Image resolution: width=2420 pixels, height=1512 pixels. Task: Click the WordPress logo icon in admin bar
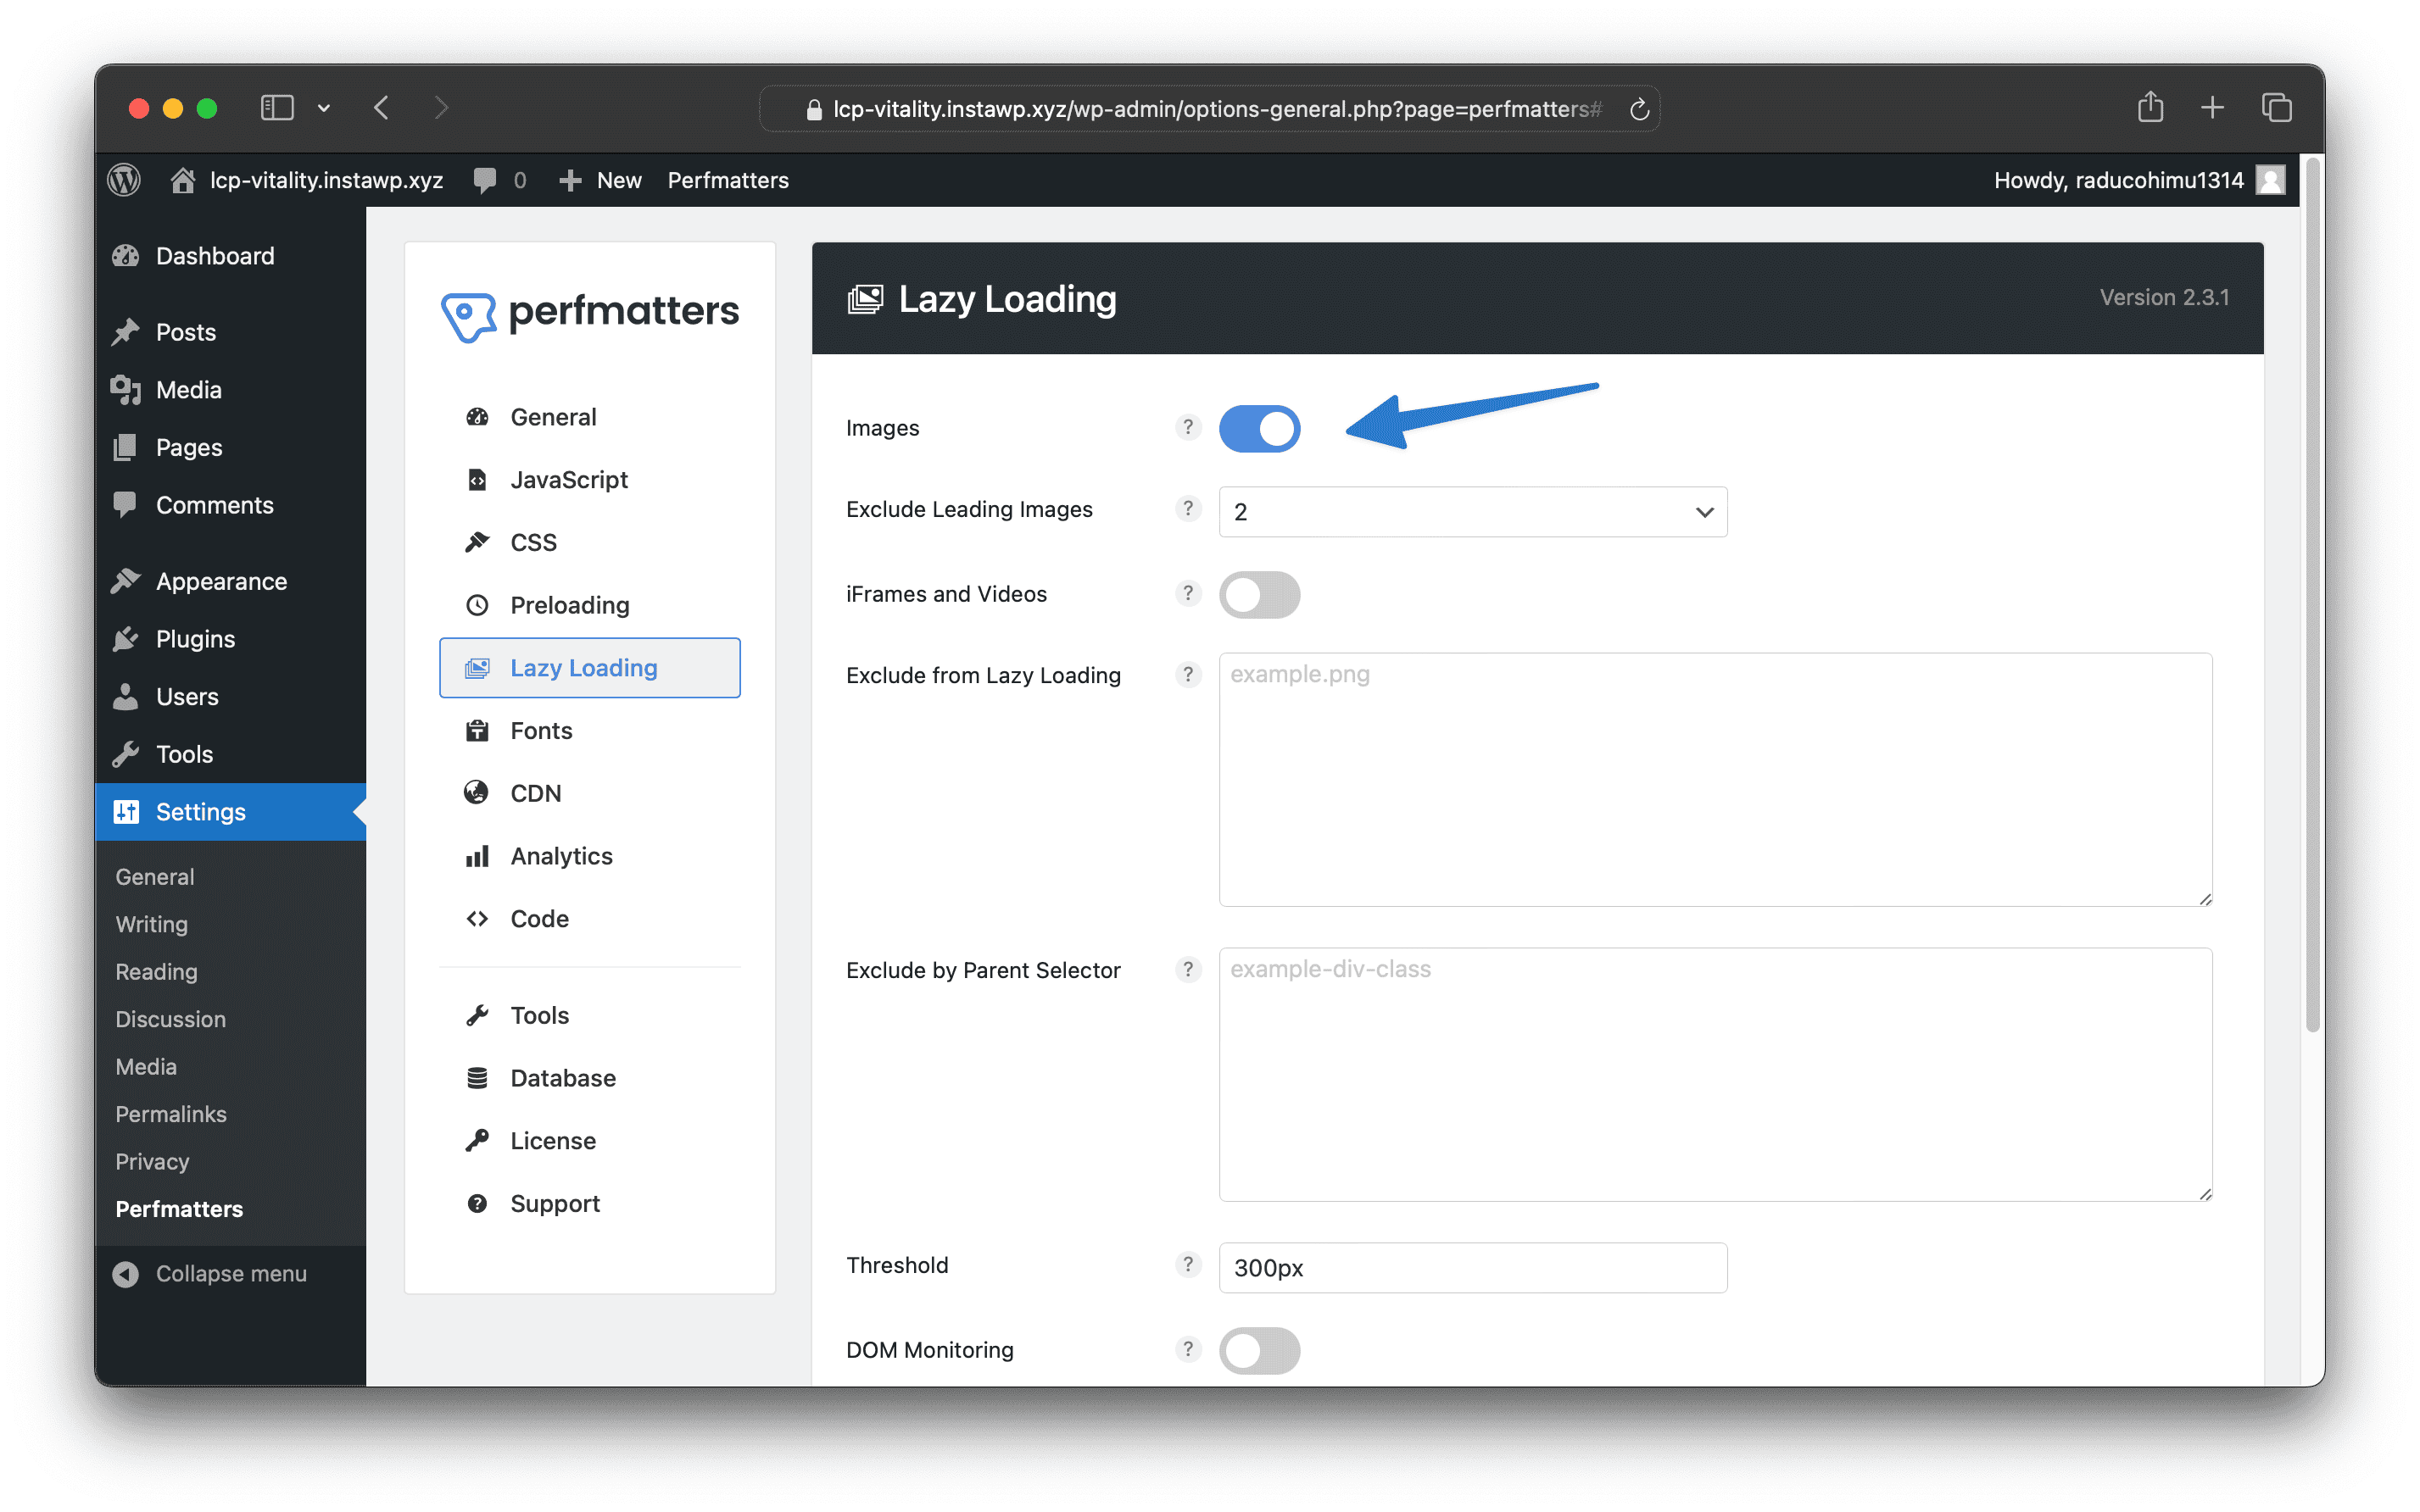[124, 180]
